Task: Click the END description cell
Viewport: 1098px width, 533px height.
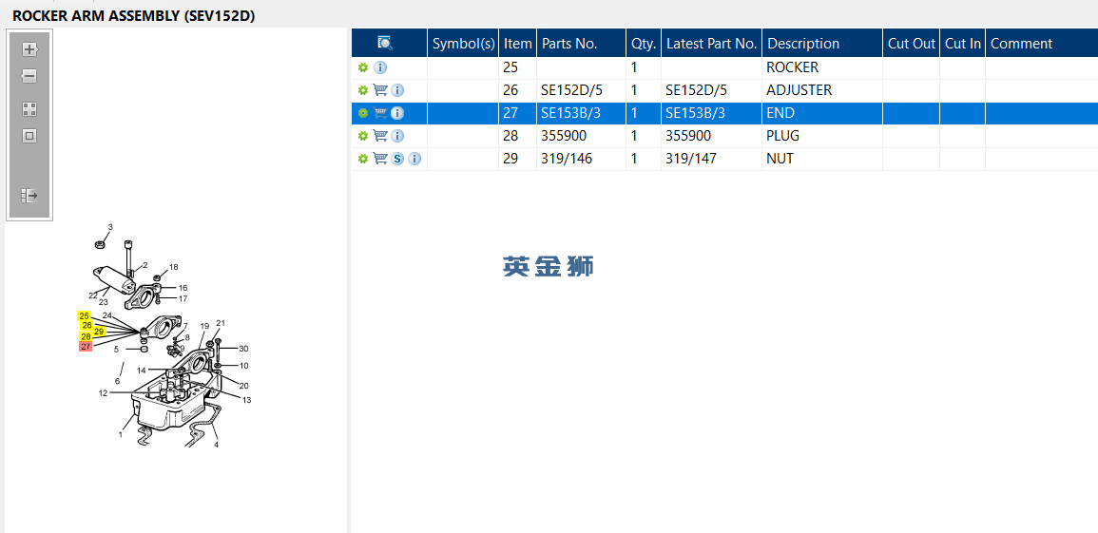Action: click(822, 113)
